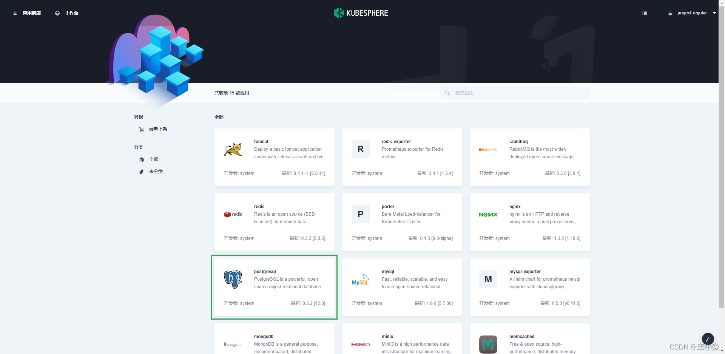725x354 pixels.
Task: Open the porter app title
Action: pos(388,207)
